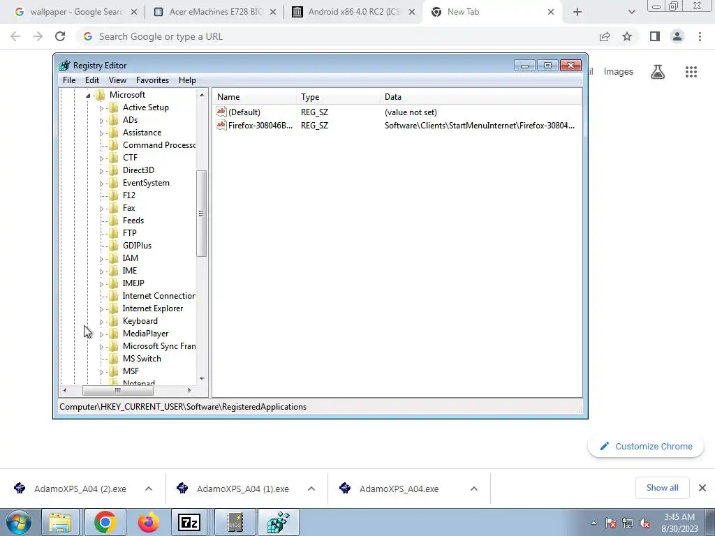The image size is (715, 536).
Task: Click the Name column header
Action: [x=254, y=96]
